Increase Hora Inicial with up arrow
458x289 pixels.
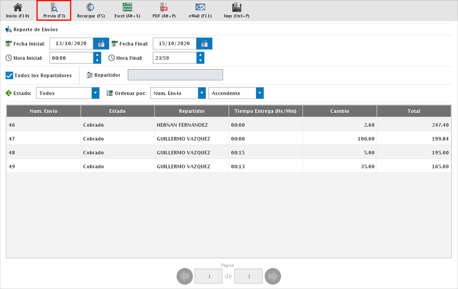point(97,55)
